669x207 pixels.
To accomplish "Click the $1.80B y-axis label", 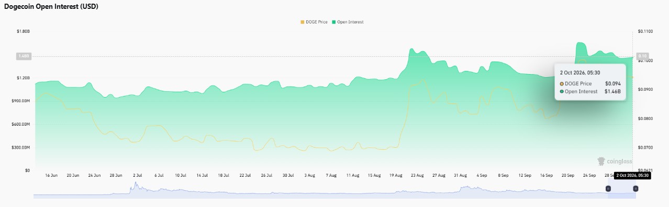I will coord(23,31).
